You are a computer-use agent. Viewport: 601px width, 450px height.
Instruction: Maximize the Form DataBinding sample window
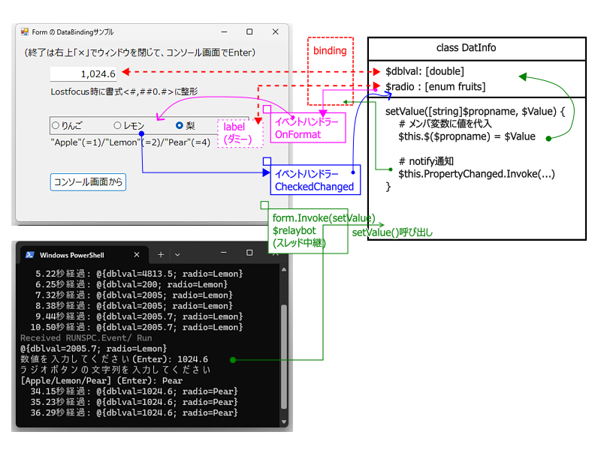point(249,31)
